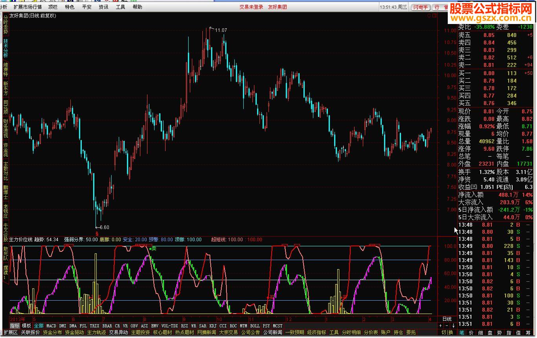Image resolution: width=537 pixels, height=338 pixels.
Task: Select the 价 tab in quote panel
Action: pos(471,333)
